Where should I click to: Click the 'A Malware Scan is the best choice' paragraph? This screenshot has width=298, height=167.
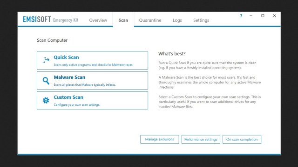click(x=210, y=83)
